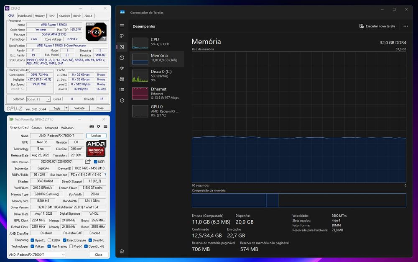
Task: Click the Ryzen 7 logo in CPU-Z
Action: click(96, 31)
